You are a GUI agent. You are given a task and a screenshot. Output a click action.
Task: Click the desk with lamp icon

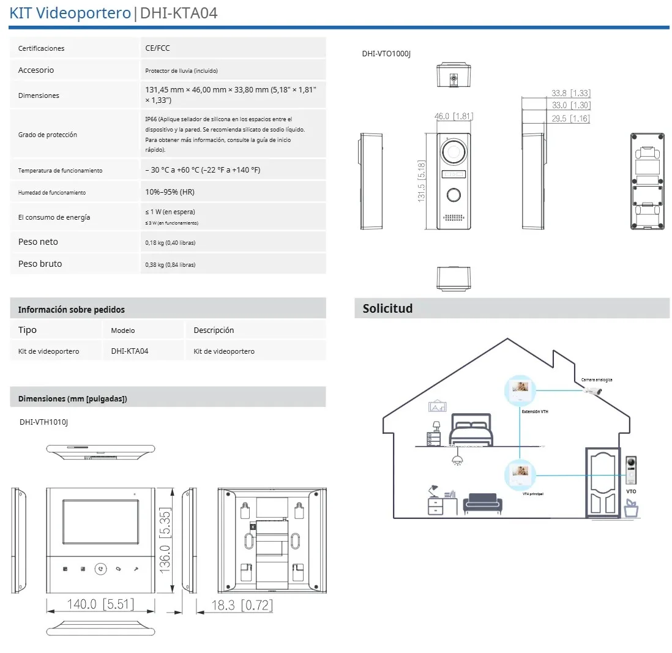tap(442, 500)
